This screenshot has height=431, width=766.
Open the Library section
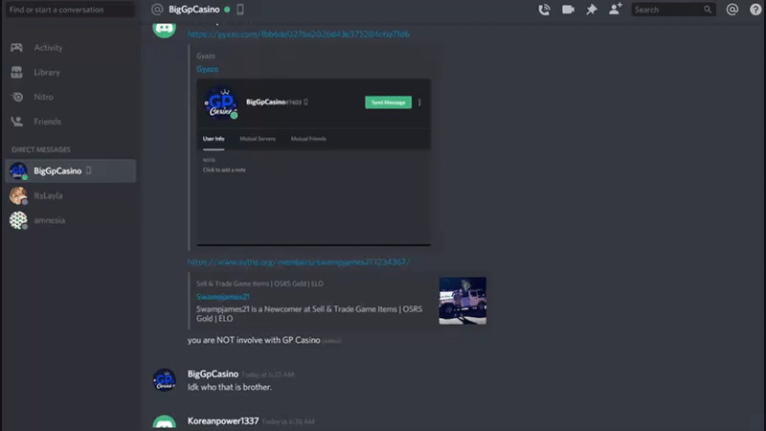click(x=70, y=73)
